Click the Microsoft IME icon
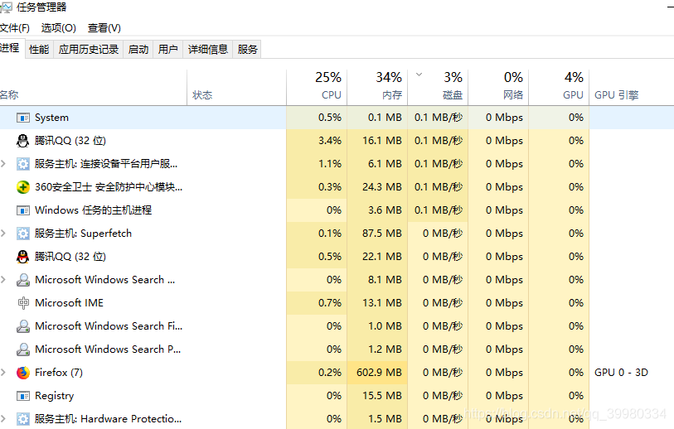This screenshot has height=429, width=674. tap(23, 303)
